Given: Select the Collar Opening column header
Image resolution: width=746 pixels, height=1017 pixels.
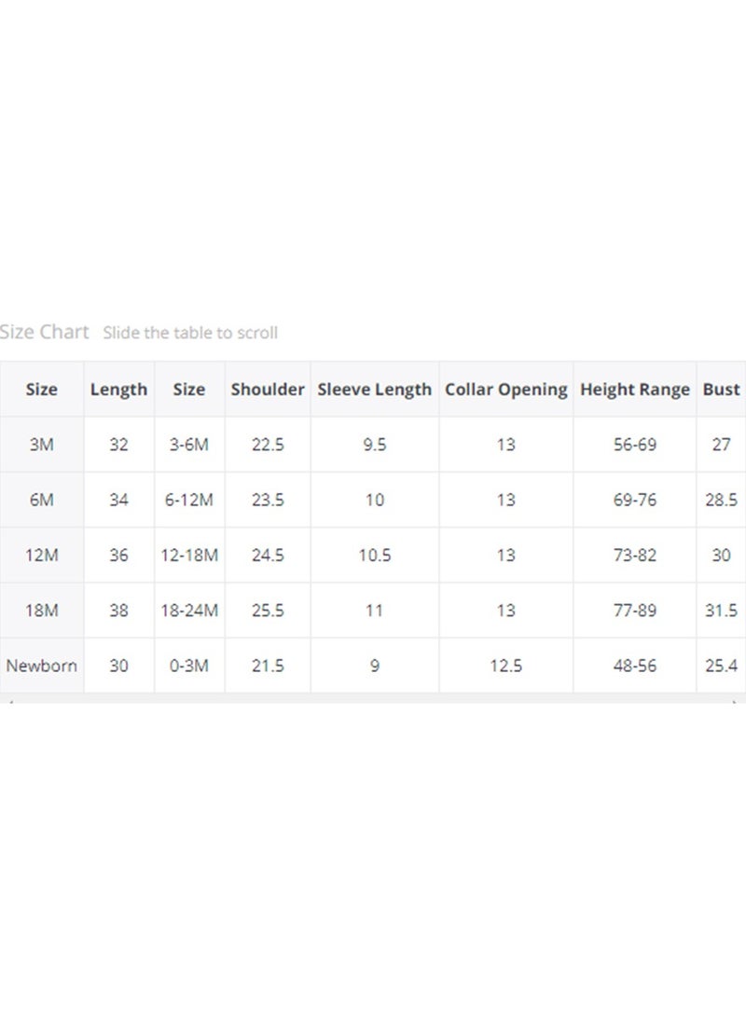Looking at the screenshot, I should 506,389.
